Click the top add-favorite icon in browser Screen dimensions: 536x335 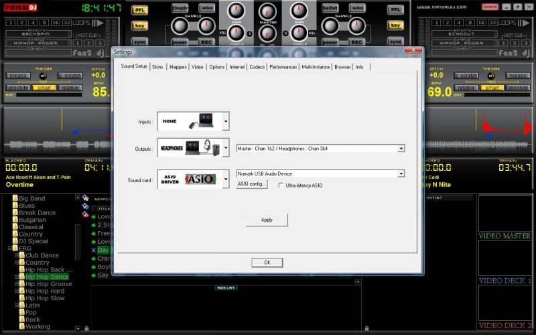(x=86, y=198)
